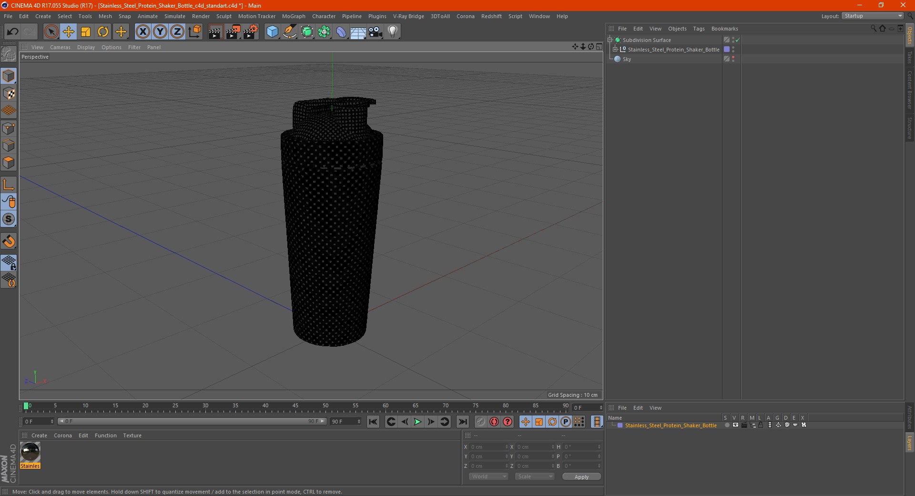
Task: Open the MoGraph menu
Action: point(294,16)
